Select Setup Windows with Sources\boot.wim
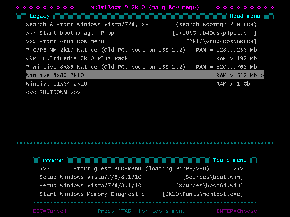The width and height of the screenshot is (290, 217). tap(141, 177)
